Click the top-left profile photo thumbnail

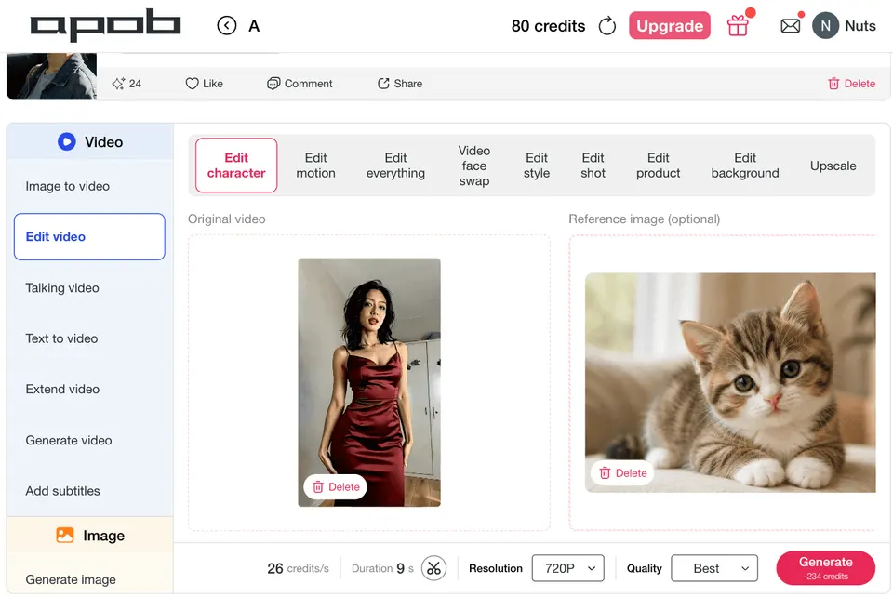point(52,76)
